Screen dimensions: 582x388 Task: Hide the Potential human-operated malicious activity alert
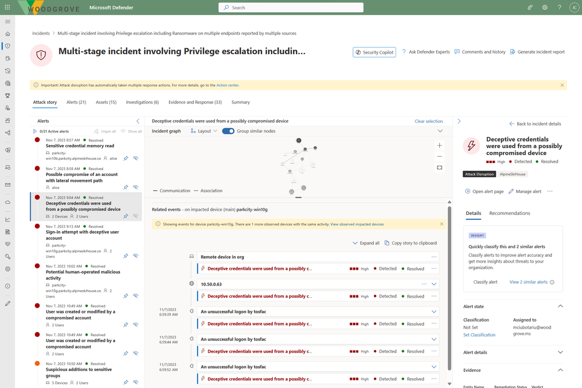pos(136,296)
